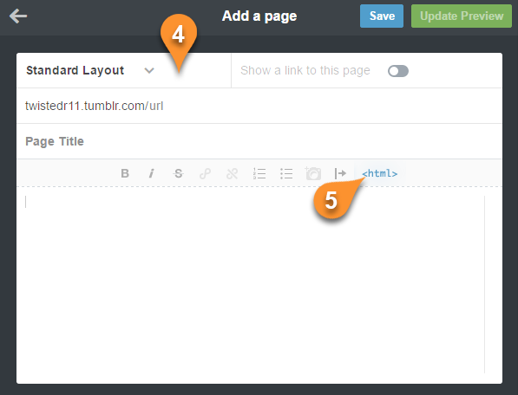The image size is (518, 395).
Task: Insert a link with chain icon
Action: [x=205, y=173]
